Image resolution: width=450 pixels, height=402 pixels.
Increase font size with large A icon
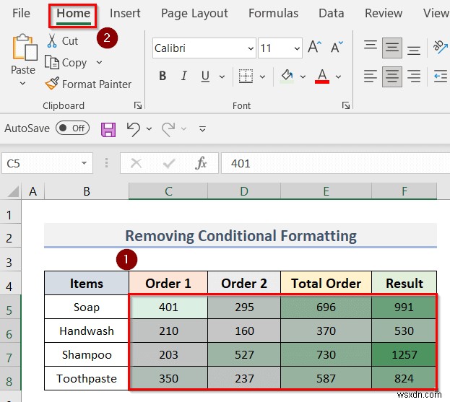point(314,48)
